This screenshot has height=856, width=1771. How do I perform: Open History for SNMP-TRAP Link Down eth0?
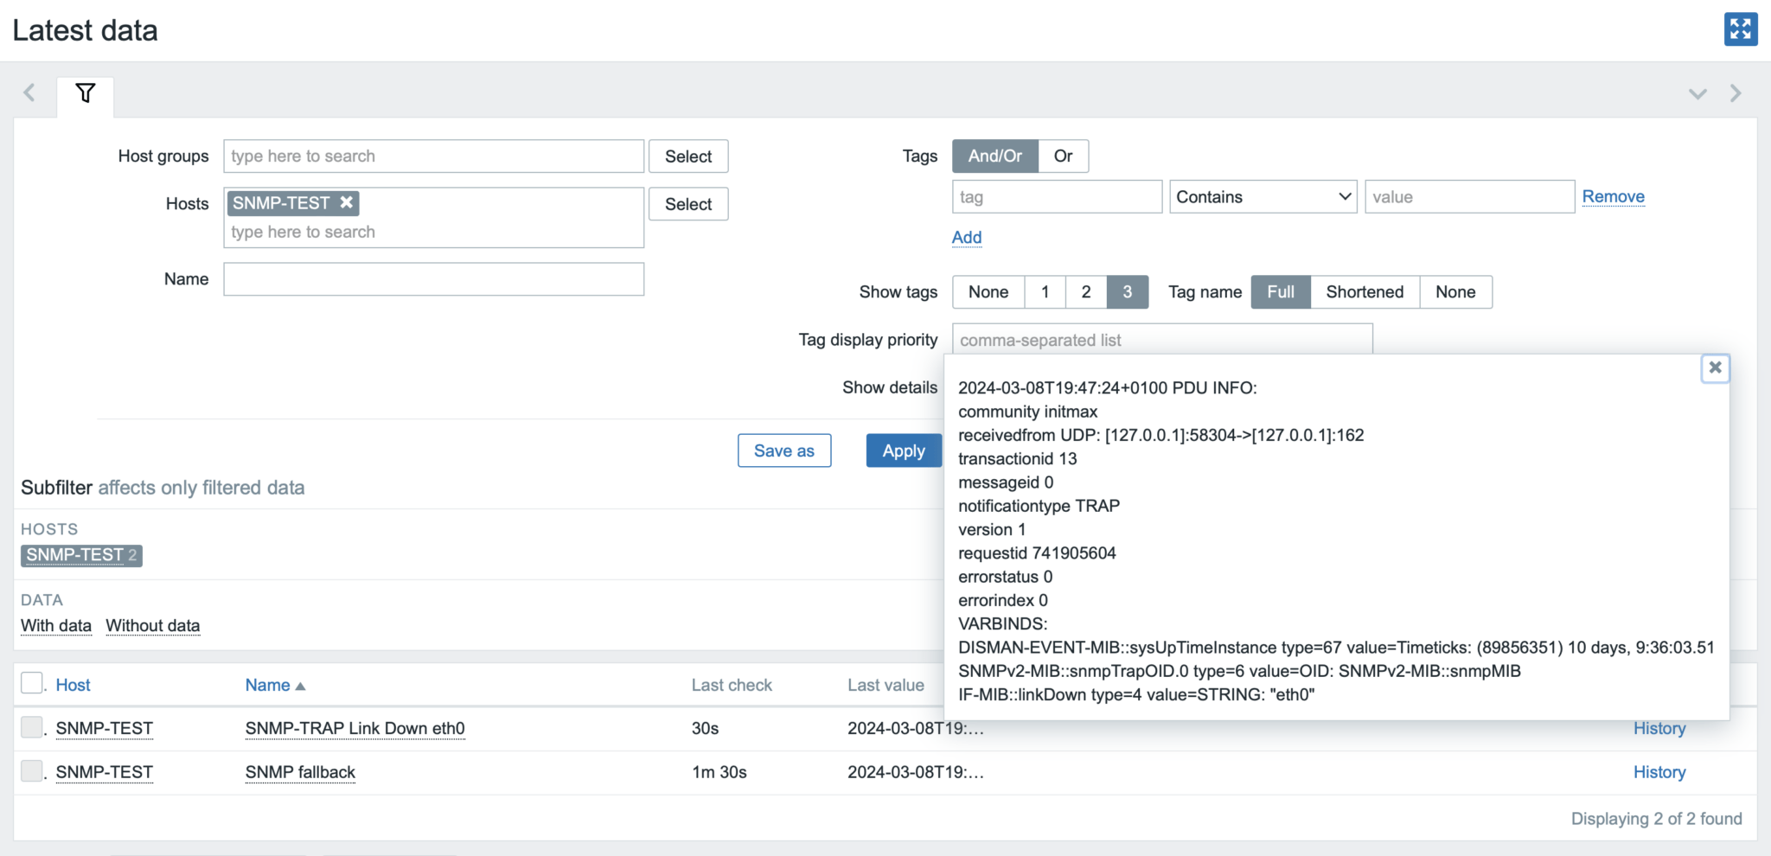(1659, 728)
